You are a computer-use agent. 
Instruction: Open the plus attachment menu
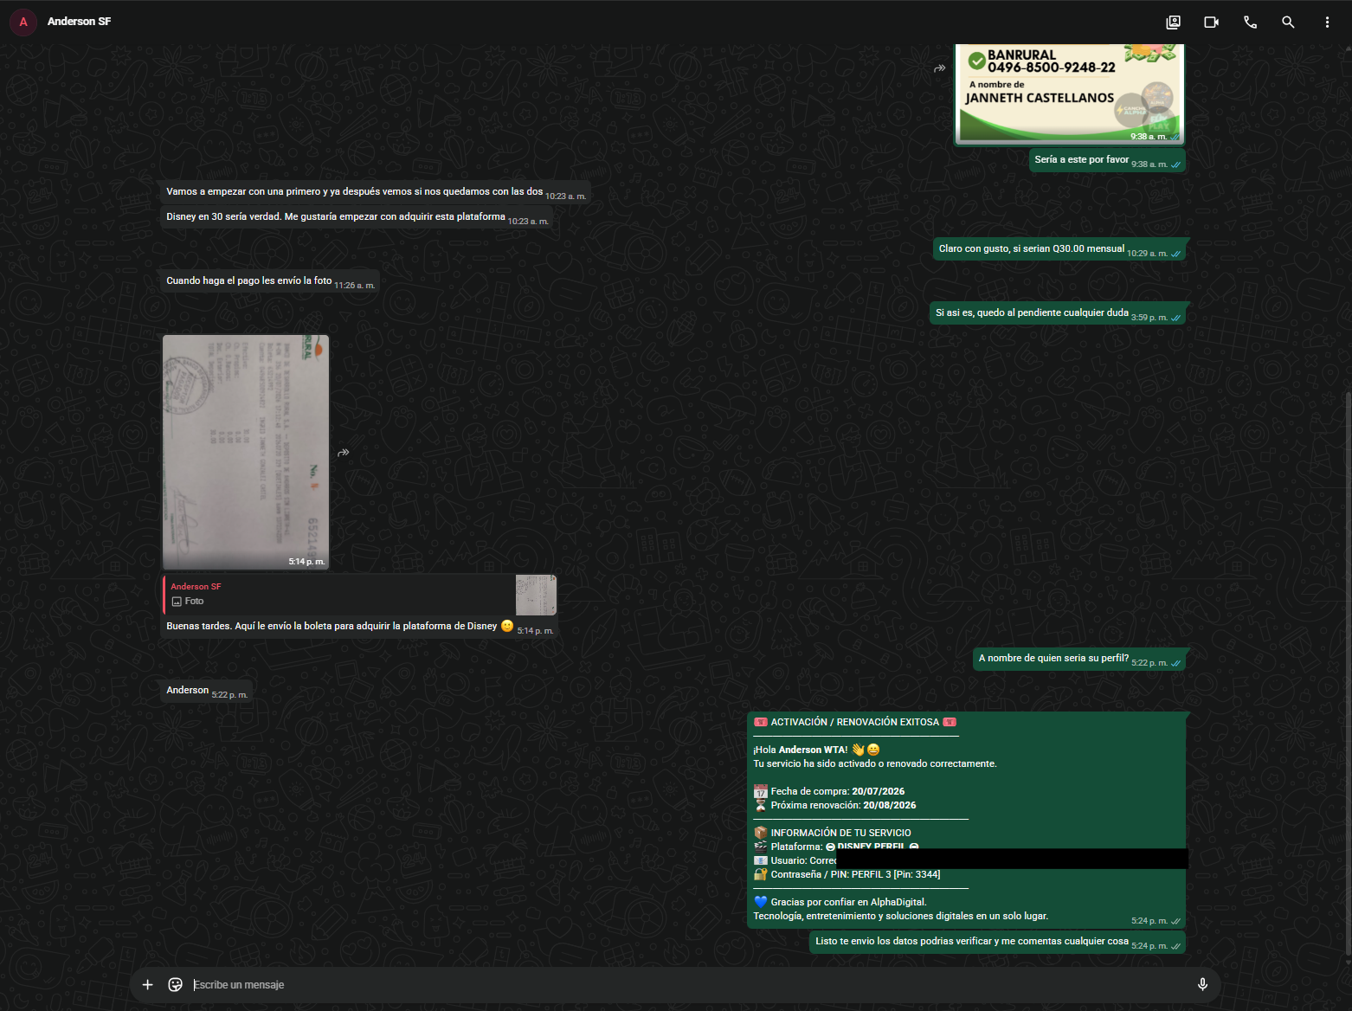coord(148,984)
